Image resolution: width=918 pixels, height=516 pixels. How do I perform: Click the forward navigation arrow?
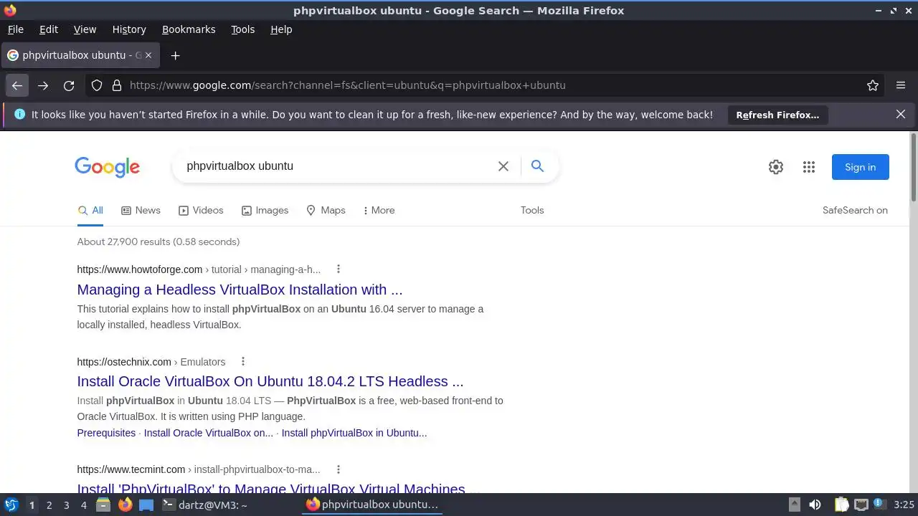43,85
